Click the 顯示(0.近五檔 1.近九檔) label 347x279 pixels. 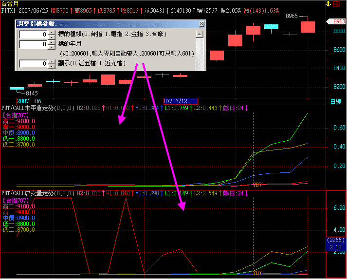pos(92,64)
